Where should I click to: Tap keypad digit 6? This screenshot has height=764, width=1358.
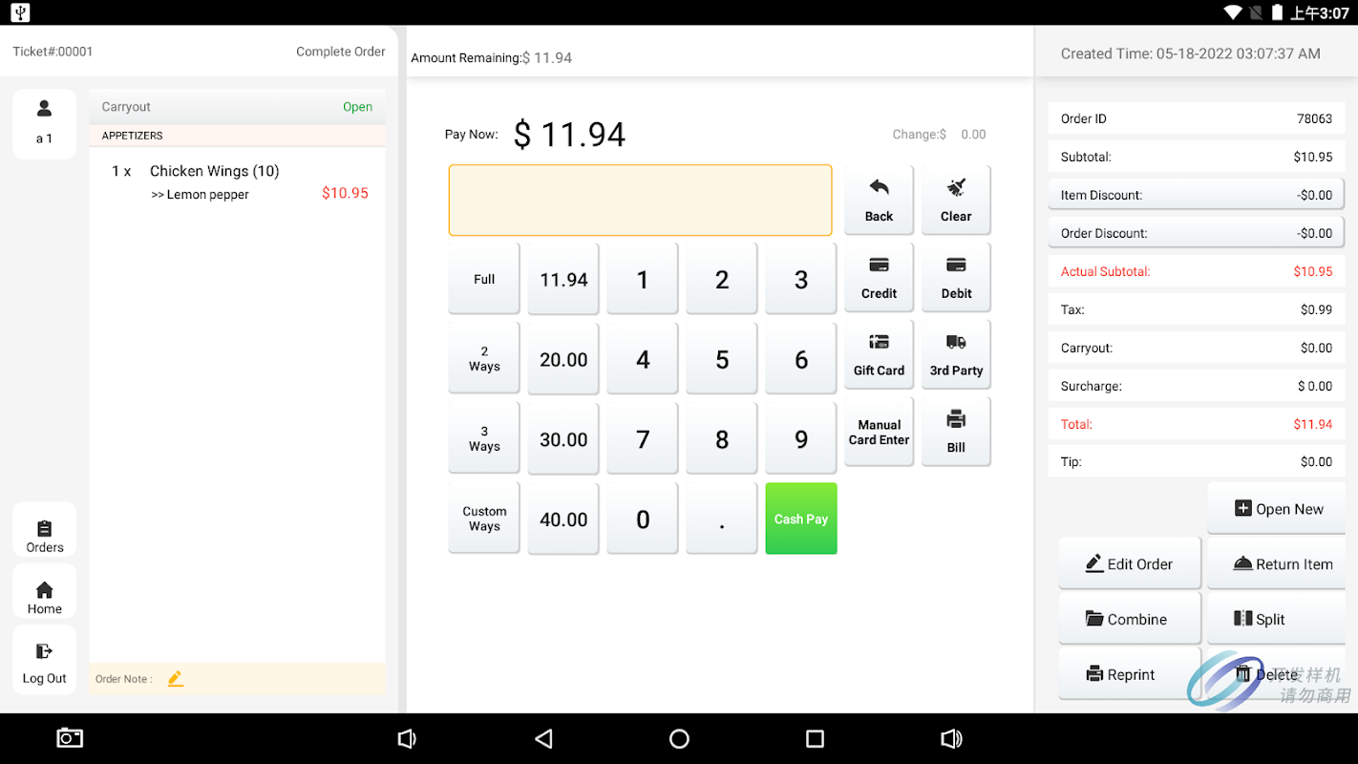(801, 359)
